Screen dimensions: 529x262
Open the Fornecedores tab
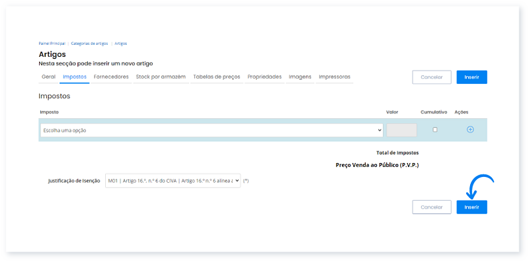click(111, 77)
